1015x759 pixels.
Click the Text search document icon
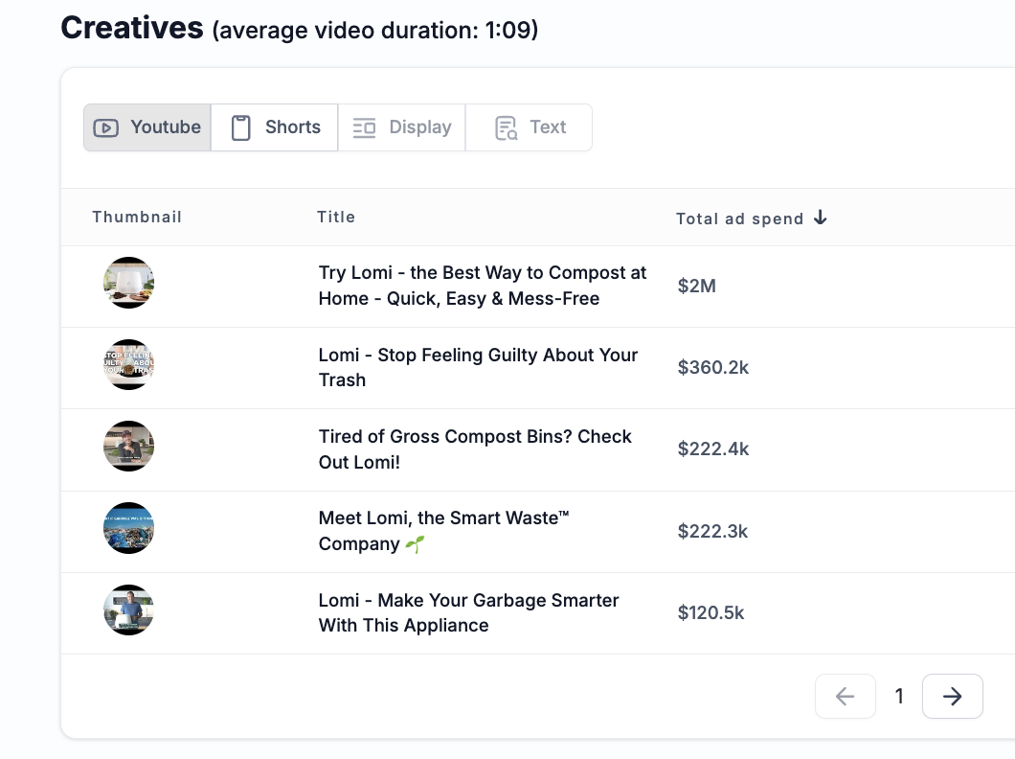tap(507, 128)
